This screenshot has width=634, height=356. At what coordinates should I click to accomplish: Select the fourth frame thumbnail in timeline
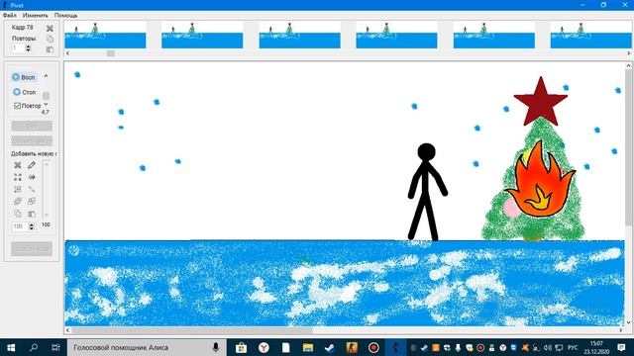pos(396,36)
